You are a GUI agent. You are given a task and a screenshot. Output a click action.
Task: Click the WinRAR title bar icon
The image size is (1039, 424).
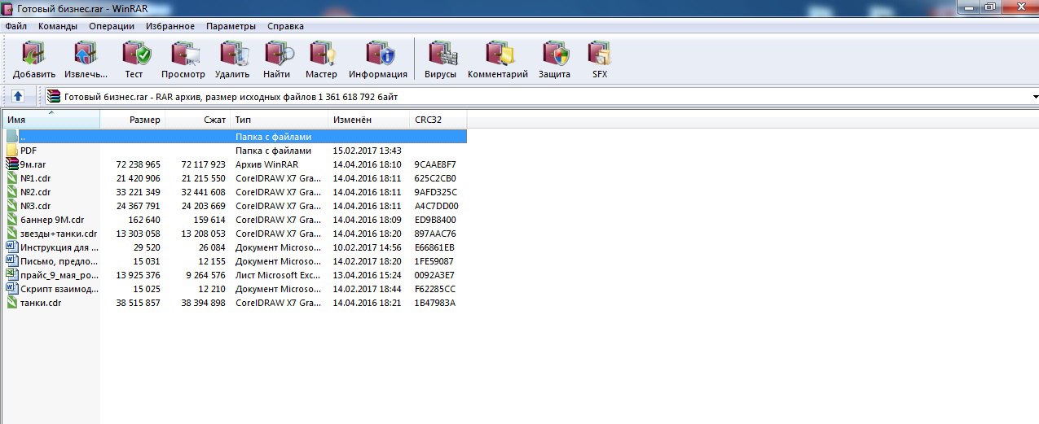(9, 7)
